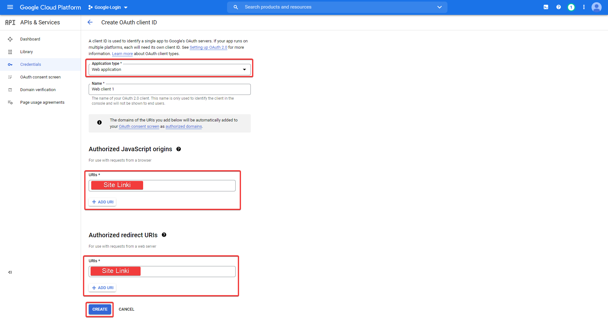Click the Page usage agreements icon

click(10, 102)
